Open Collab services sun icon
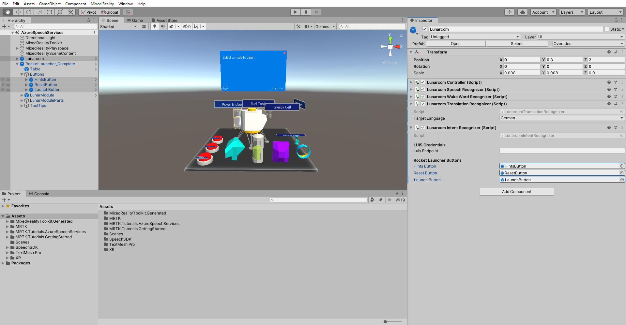Screen dimensions: 626x325 510,12
